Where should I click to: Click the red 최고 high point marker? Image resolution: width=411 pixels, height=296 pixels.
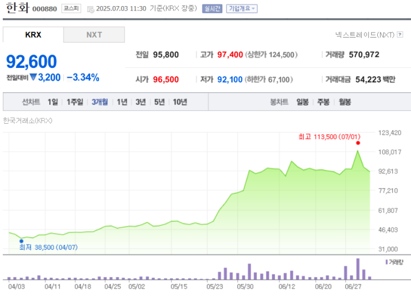point(358,143)
